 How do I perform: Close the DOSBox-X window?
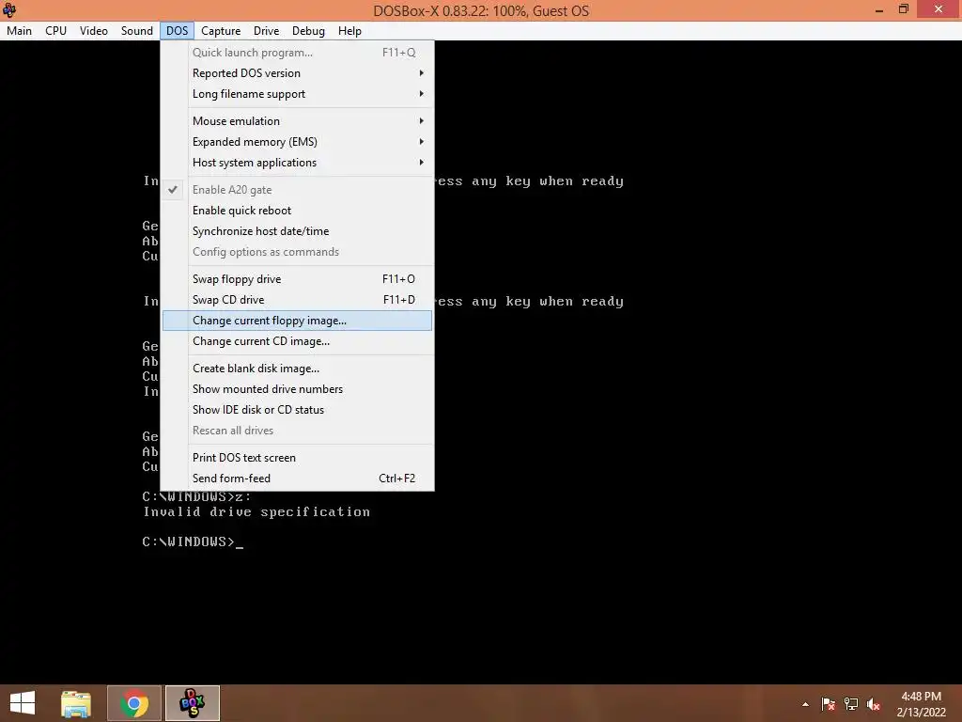939,9
